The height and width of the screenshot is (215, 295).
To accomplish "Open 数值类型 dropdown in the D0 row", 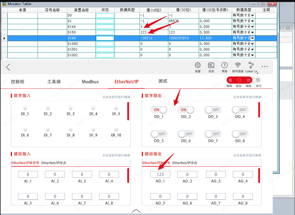I will [x=252, y=15].
